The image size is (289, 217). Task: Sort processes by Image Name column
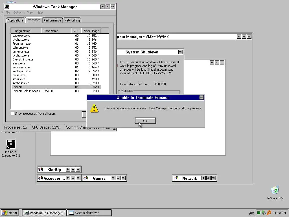(26, 31)
